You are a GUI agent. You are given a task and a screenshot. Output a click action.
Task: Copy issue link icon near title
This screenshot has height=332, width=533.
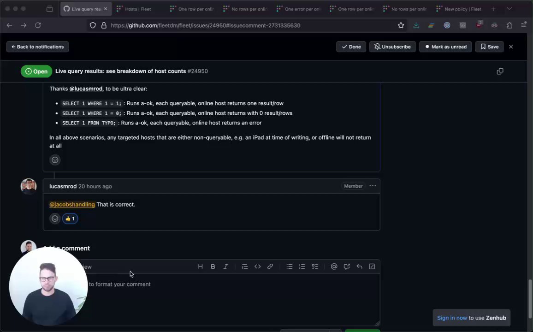click(500, 71)
